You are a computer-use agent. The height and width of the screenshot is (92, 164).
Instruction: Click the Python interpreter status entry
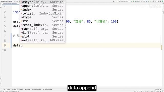point(149,91)
